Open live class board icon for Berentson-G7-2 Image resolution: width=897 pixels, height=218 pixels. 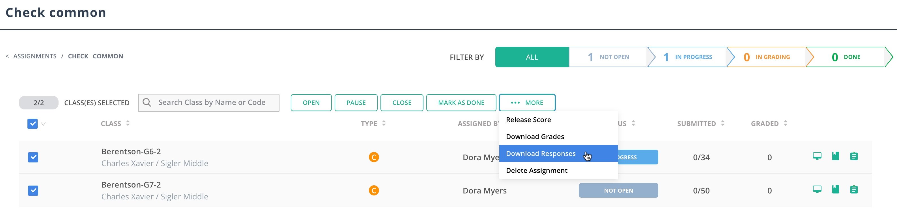coord(817,190)
